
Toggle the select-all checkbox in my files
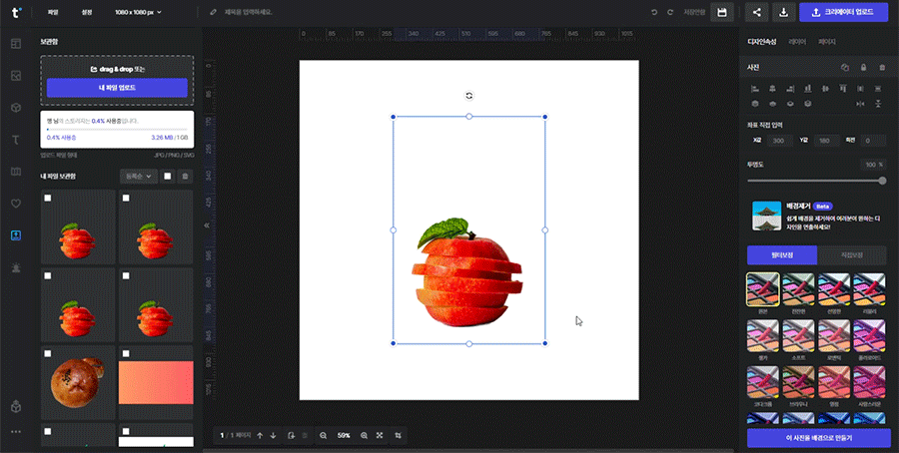168,177
